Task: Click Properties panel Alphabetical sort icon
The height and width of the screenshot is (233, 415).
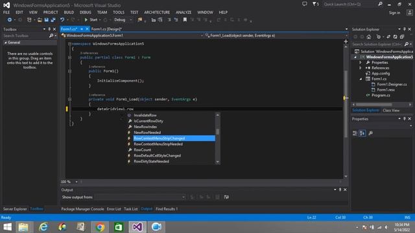Action: (x=362, y=133)
